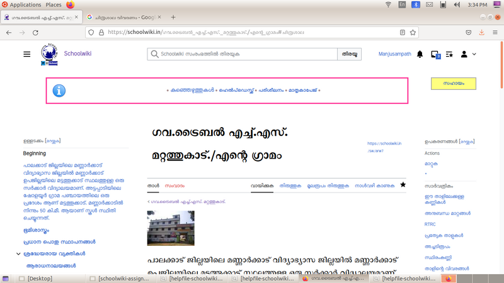Open അനുബന്ധ മാറ്റങ്ങൾ related changes link
504x283 pixels.
pos(447,213)
